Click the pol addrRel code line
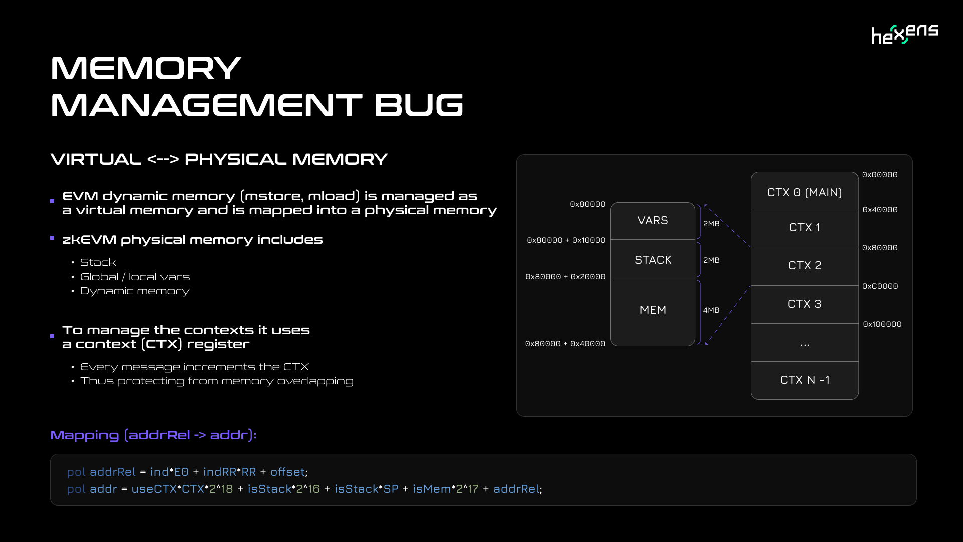 click(187, 472)
